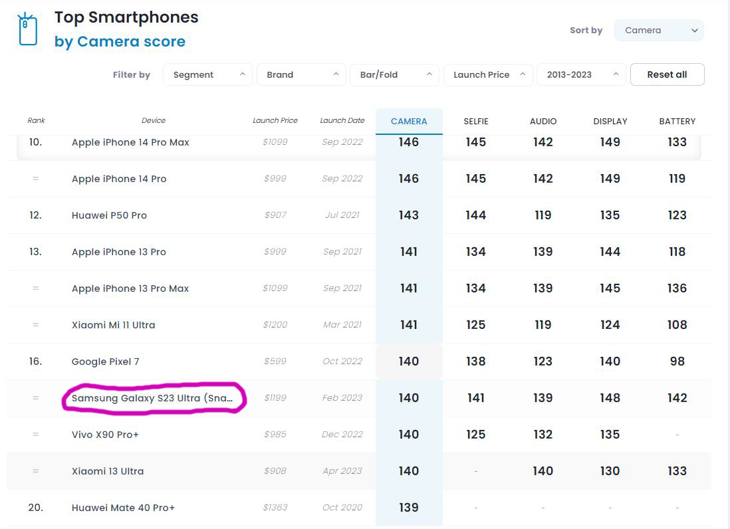This screenshot has height=529, width=730.
Task: Click the by Camera score subtitle
Action: click(x=120, y=41)
